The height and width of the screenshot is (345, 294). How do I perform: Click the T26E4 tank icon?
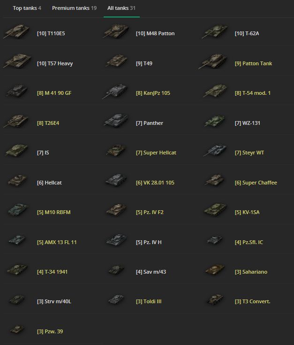click(x=16, y=121)
